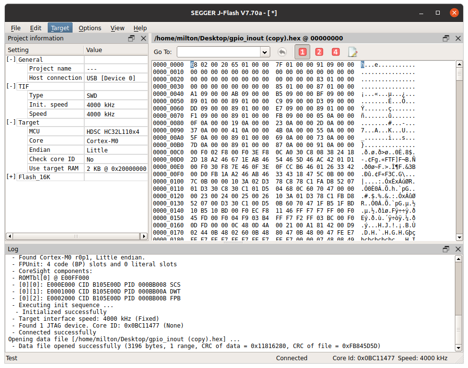Viewport: 468px width, 368px height.
Task: Click Log panel scrollbar down arrow
Action: (x=458, y=348)
